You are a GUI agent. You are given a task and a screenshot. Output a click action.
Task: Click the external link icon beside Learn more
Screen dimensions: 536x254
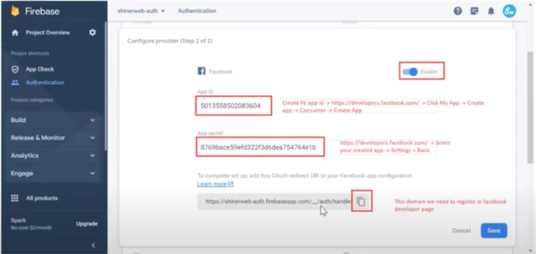tap(231, 184)
